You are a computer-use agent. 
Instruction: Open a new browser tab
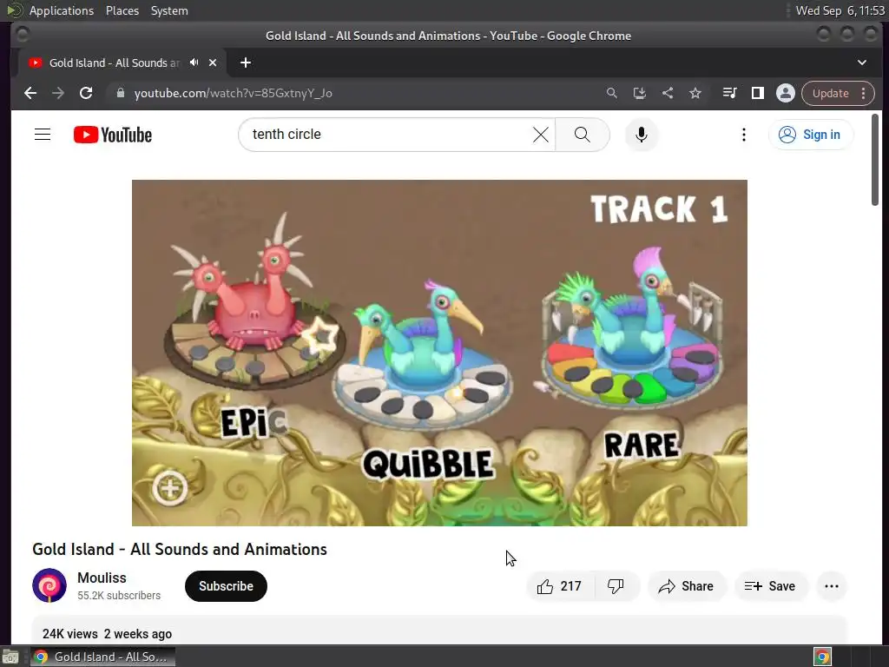246,63
